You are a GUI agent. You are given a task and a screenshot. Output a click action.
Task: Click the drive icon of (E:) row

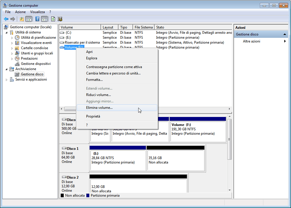[x=62, y=38]
